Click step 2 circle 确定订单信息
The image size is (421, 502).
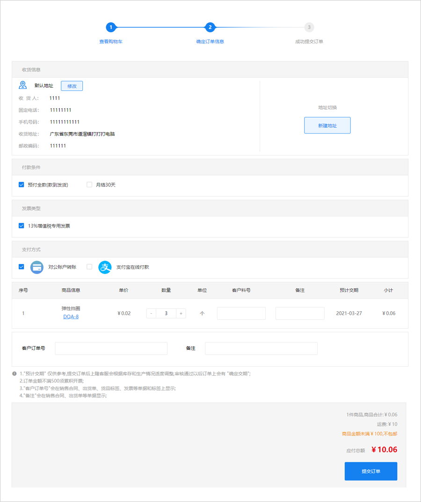pyautogui.click(x=210, y=27)
